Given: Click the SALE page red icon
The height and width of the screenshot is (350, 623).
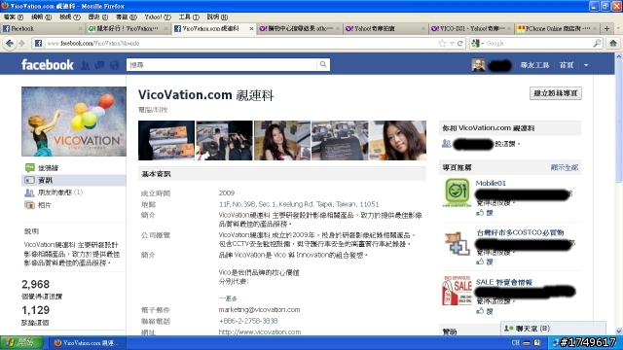Looking at the screenshot, I should (x=457, y=291).
